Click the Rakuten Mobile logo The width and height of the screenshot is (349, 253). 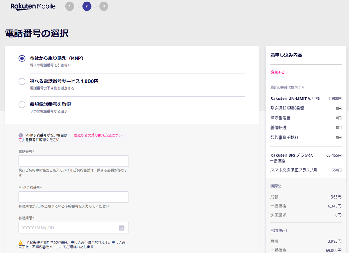33,6
